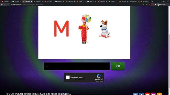Open the reCAPTCHA Terms link
The image size is (170, 95).
click(x=101, y=81)
